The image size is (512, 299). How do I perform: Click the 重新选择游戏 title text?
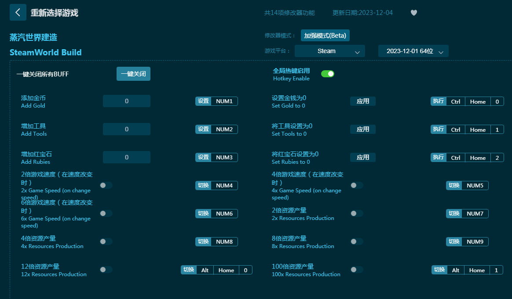pos(55,13)
